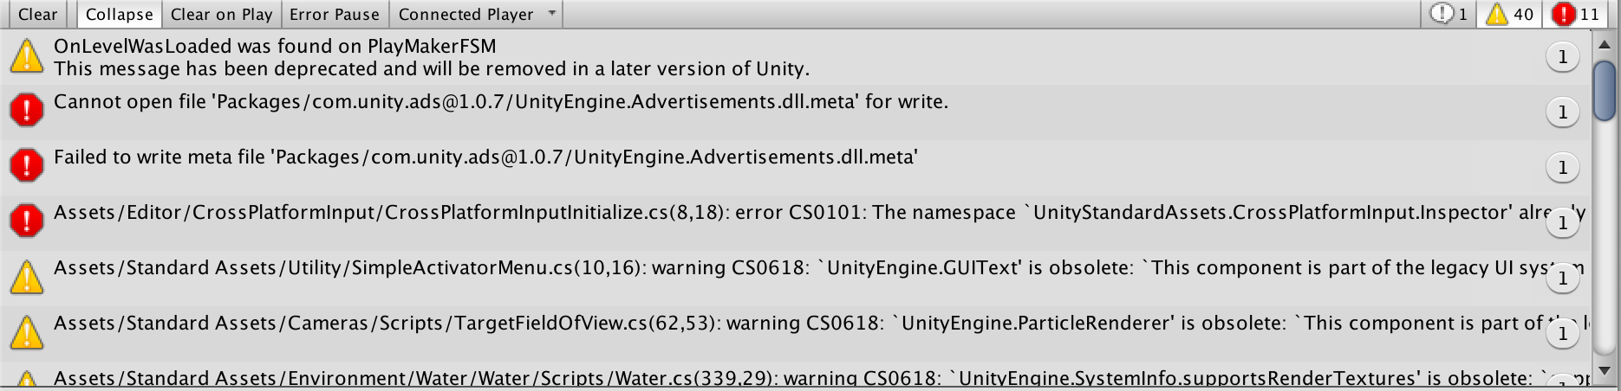
Task: Select the Water.cs CS0618 warning message
Action: click(796, 378)
